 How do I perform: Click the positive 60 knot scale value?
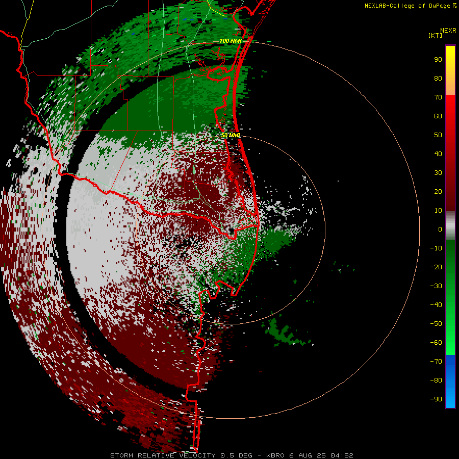(438, 116)
